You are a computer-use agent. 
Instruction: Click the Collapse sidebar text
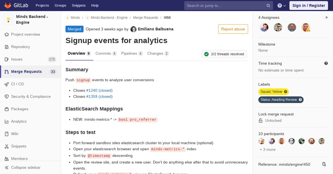coord(26,168)
